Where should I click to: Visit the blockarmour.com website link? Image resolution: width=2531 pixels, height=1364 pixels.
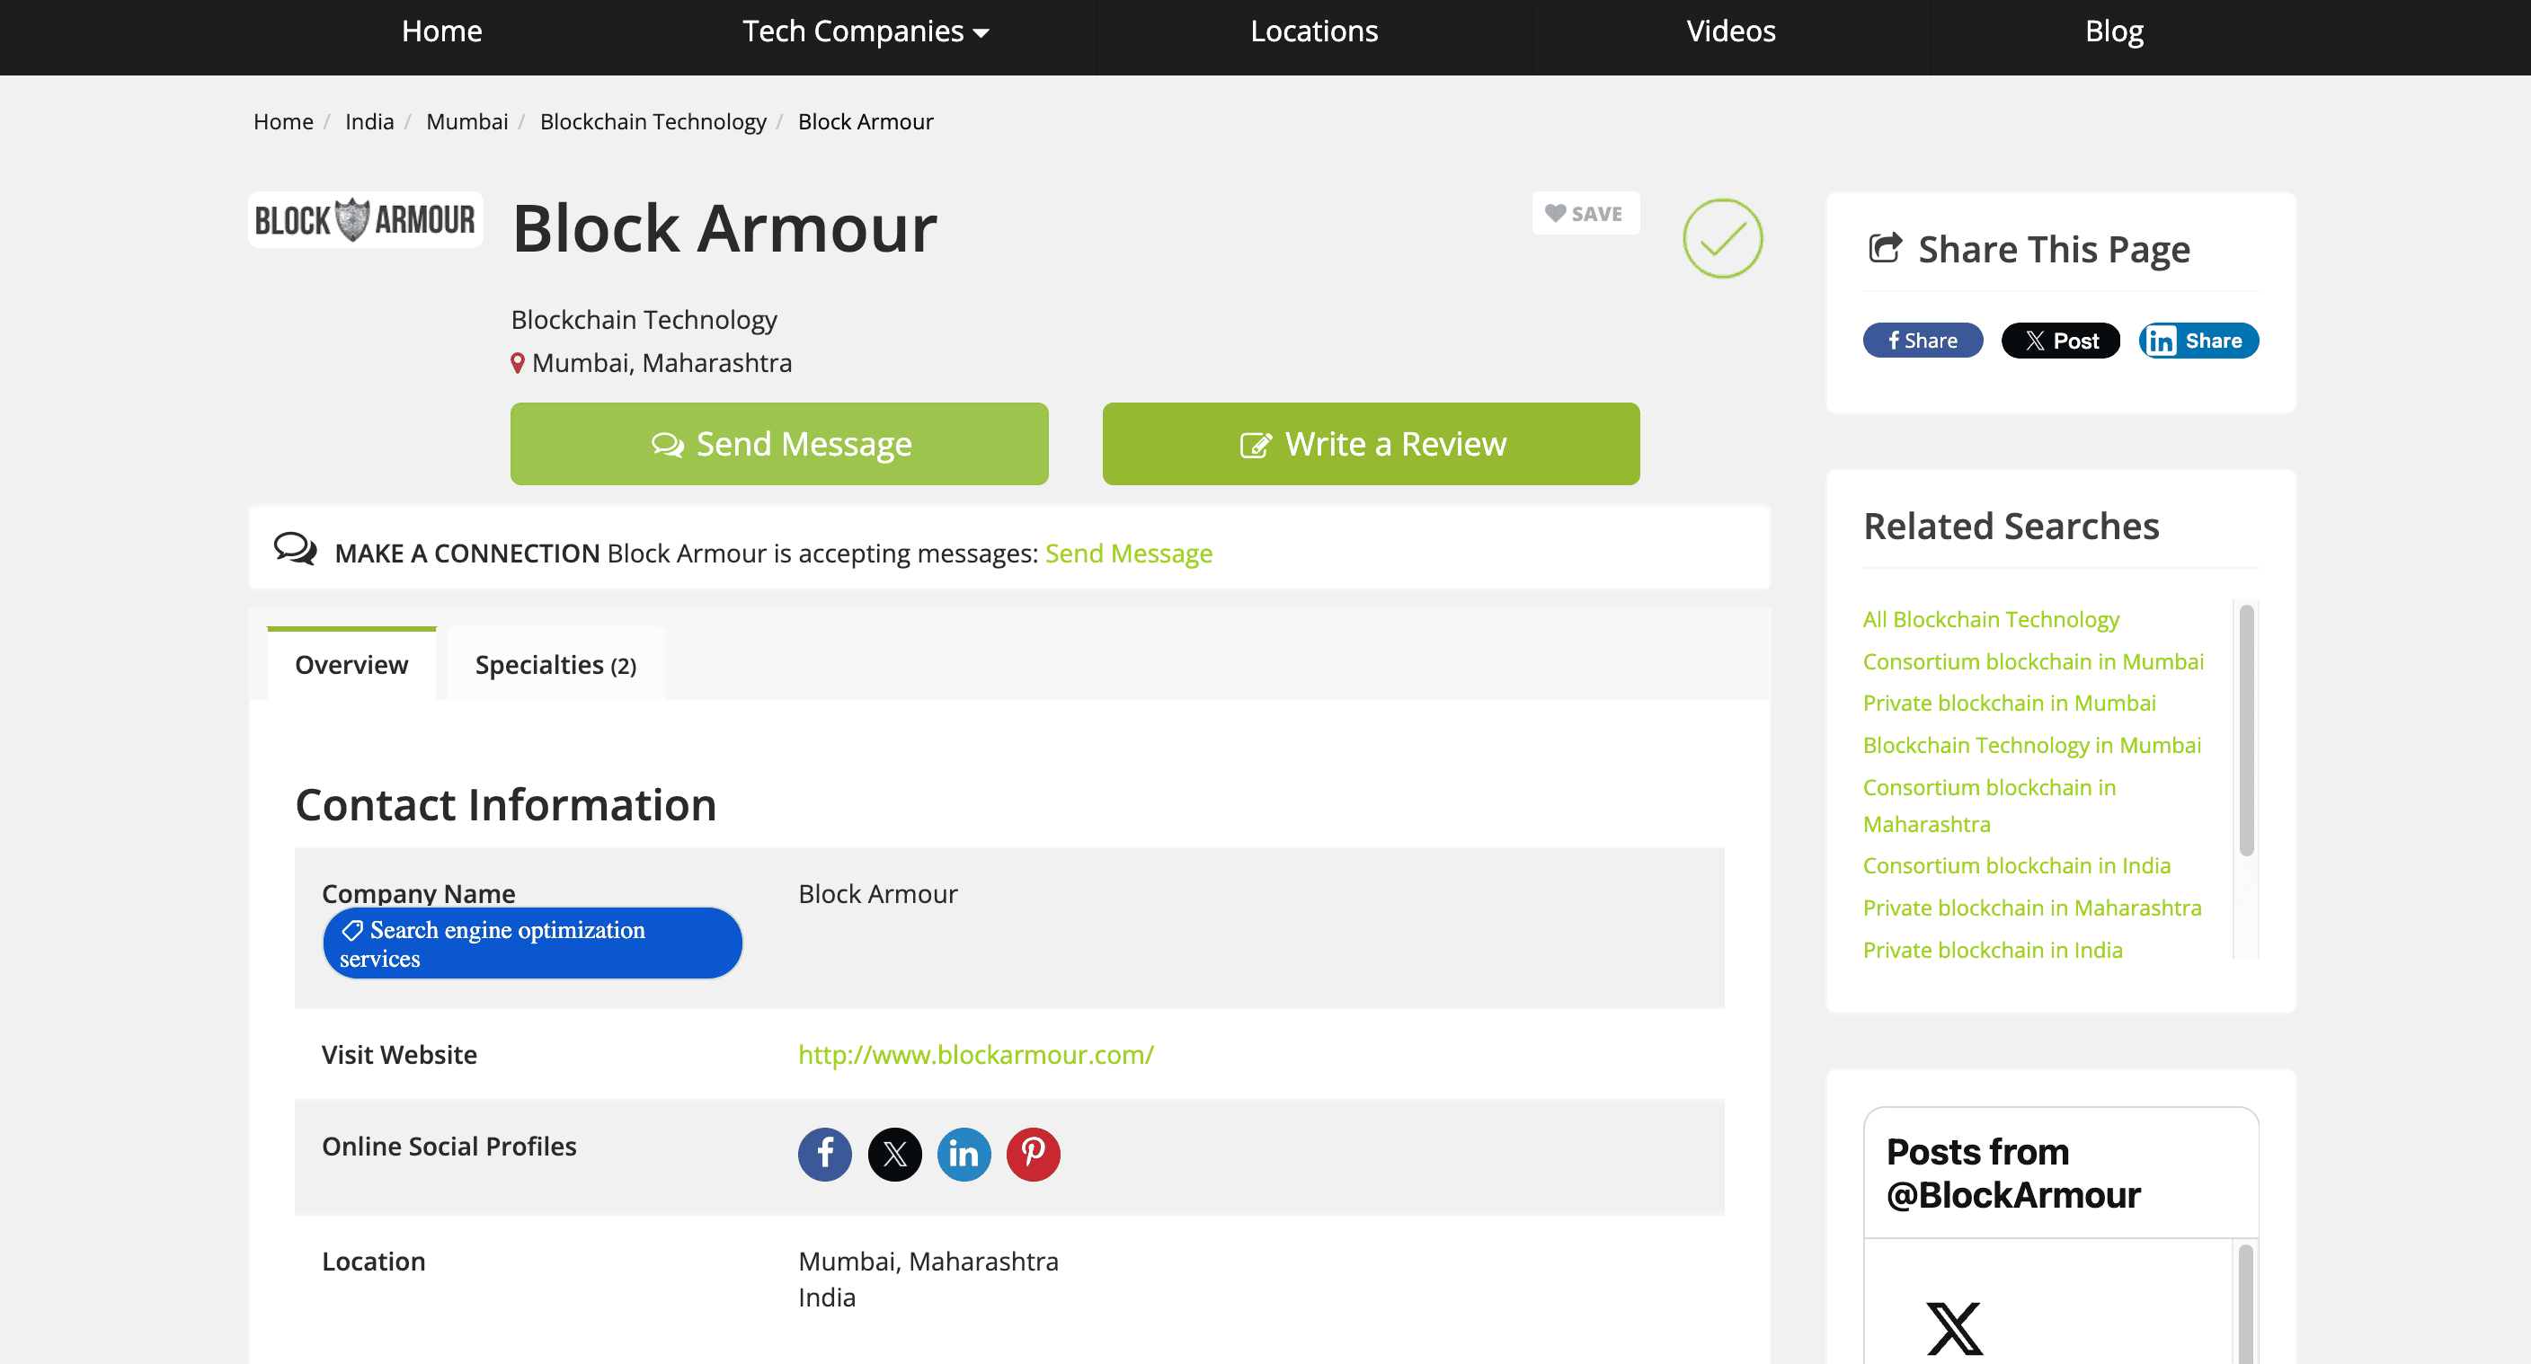pyautogui.click(x=974, y=1054)
